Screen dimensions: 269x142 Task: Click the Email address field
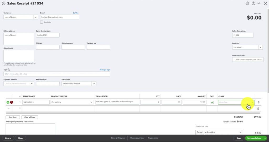coord(60,17)
